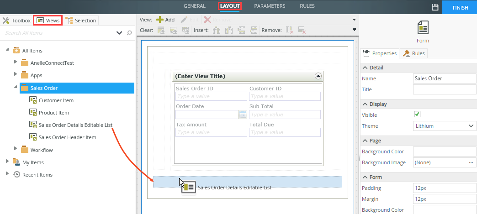Click the second column Insert icon

[229, 30]
